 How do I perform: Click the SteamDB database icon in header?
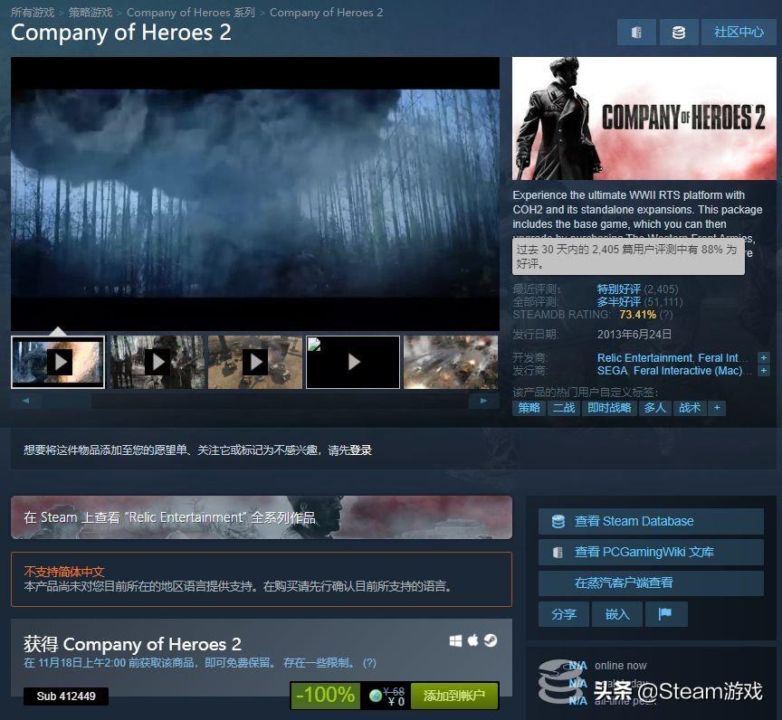click(678, 33)
